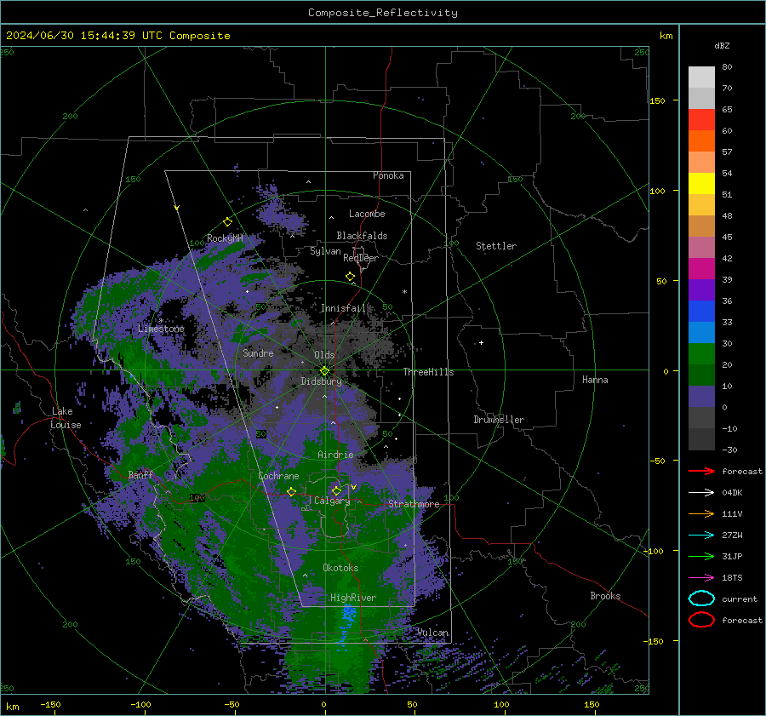Click yellow diamond marker above Calgary label

tap(336, 490)
